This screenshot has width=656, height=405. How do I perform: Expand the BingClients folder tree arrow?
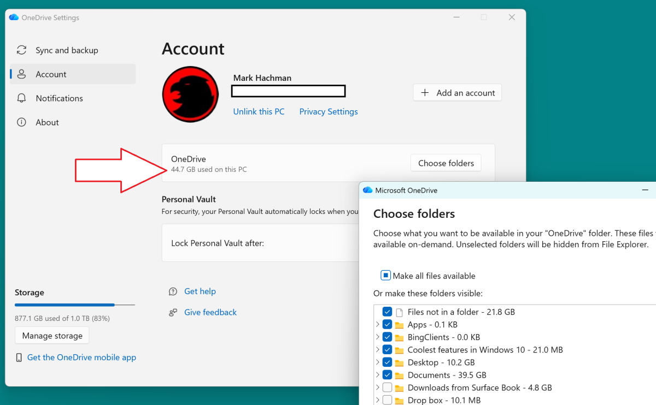coord(377,337)
